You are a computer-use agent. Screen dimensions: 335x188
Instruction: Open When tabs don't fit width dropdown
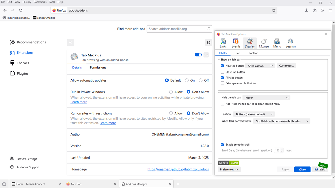coord(282,121)
